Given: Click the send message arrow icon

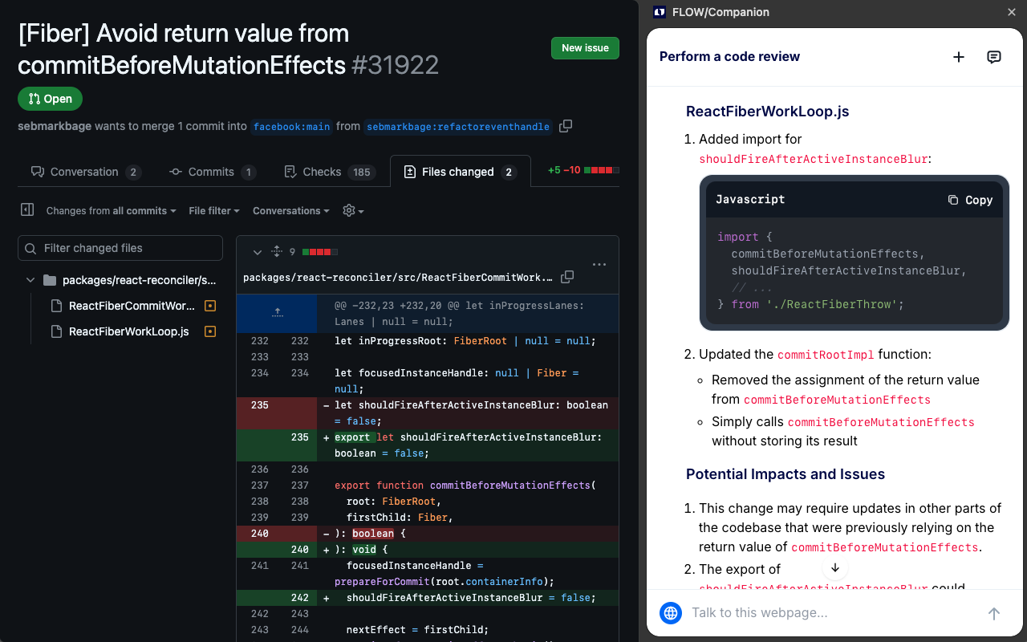Looking at the screenshot, I should [994, 613].
